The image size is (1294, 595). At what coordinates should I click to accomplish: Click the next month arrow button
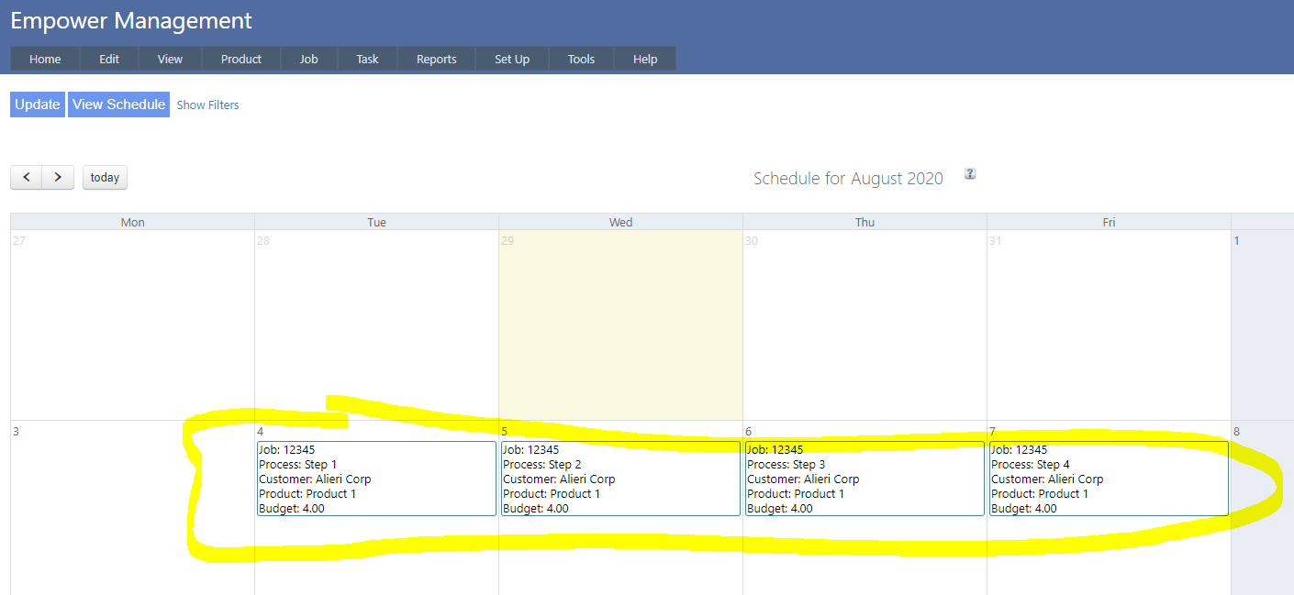point(58,177)
